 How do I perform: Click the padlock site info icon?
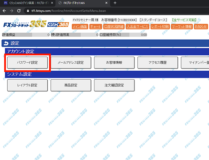click(x=29, y=11)
